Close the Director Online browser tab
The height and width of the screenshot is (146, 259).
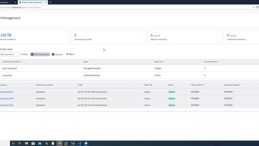point(46,2)
